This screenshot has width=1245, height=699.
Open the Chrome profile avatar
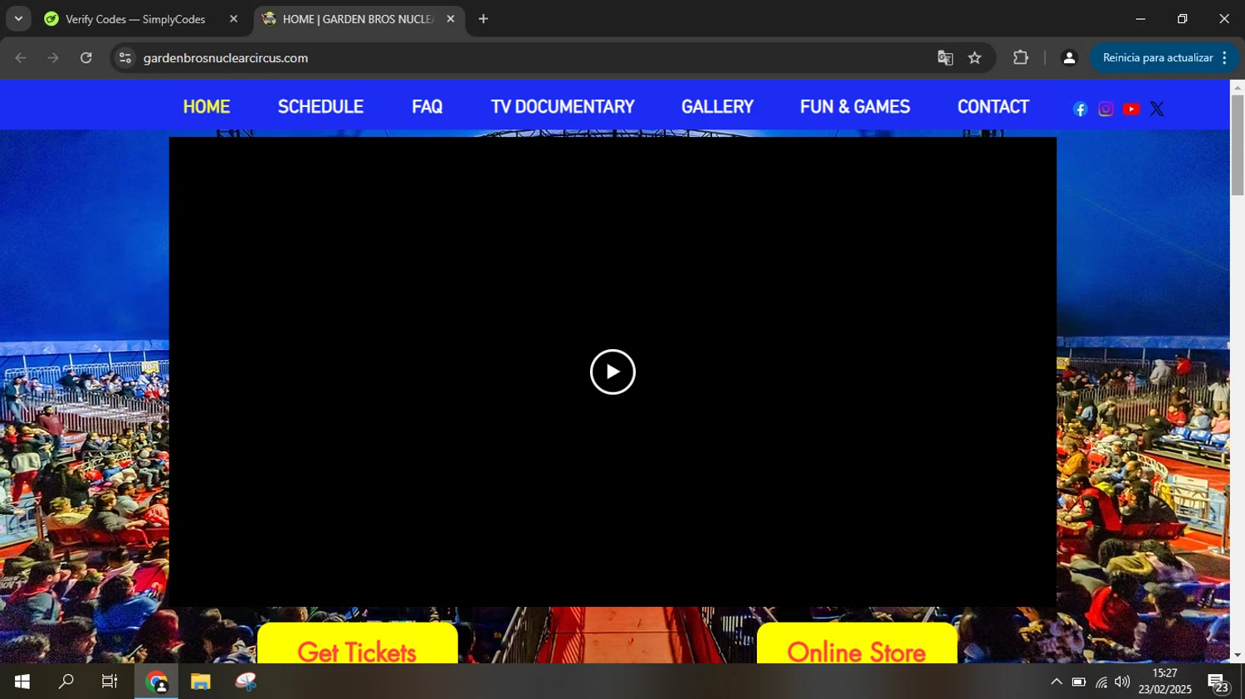[1069, 58]
